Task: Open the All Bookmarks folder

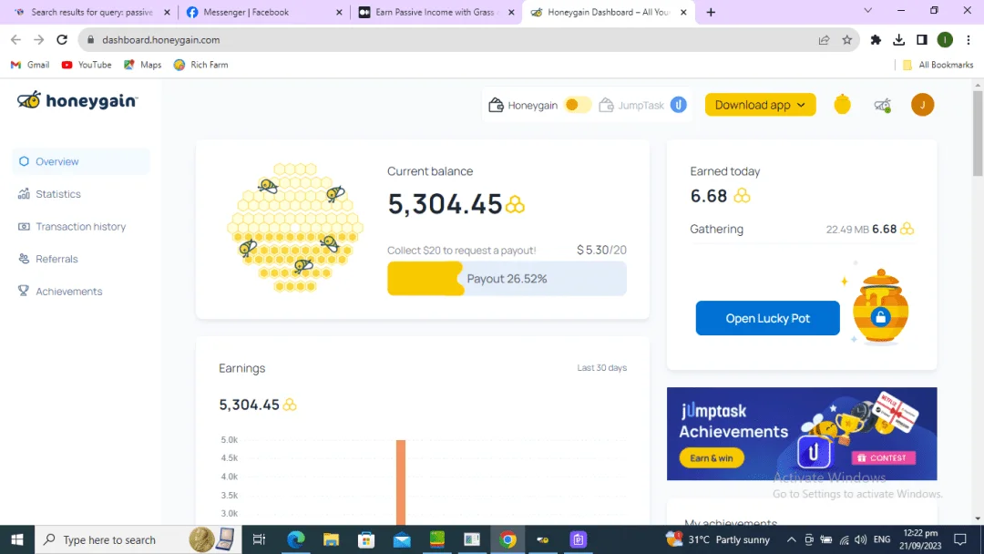Action: pos(938,65)
